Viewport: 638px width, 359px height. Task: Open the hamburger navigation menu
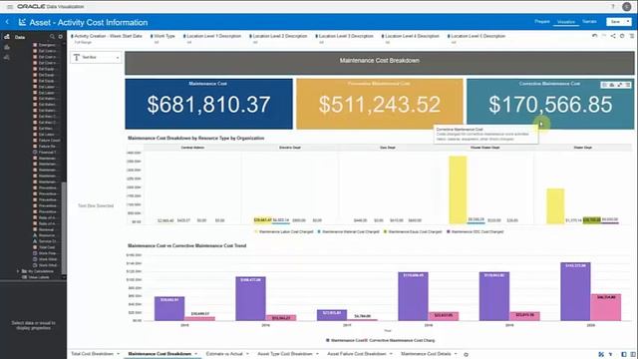pos(10,7)
